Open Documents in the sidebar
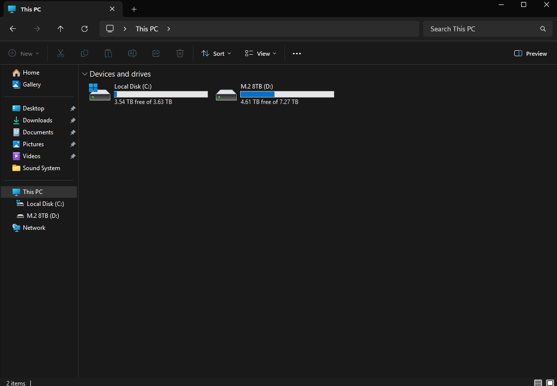Image resolution: width=557 pixels, height=386 pixels. click(x=39, y=132)
